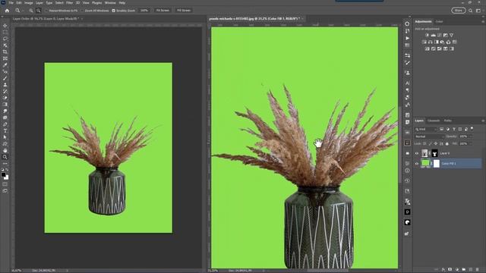Add a Brightness/Contrast adjustment

(427, 36)
